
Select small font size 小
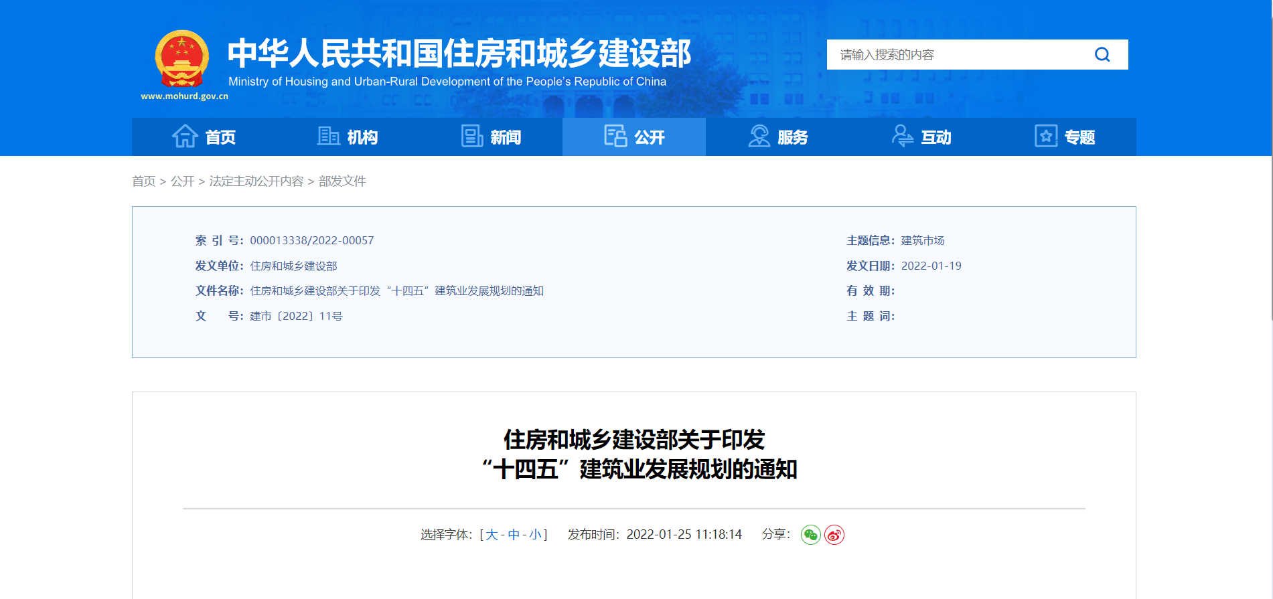click(x=535, y=535)
